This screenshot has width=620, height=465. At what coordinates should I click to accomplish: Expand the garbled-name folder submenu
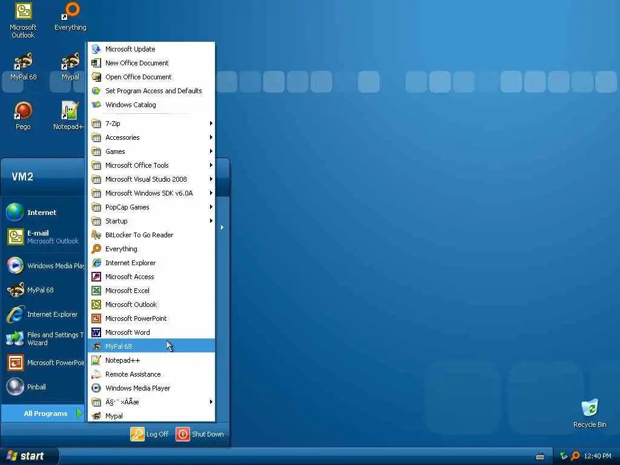point(151,402)
